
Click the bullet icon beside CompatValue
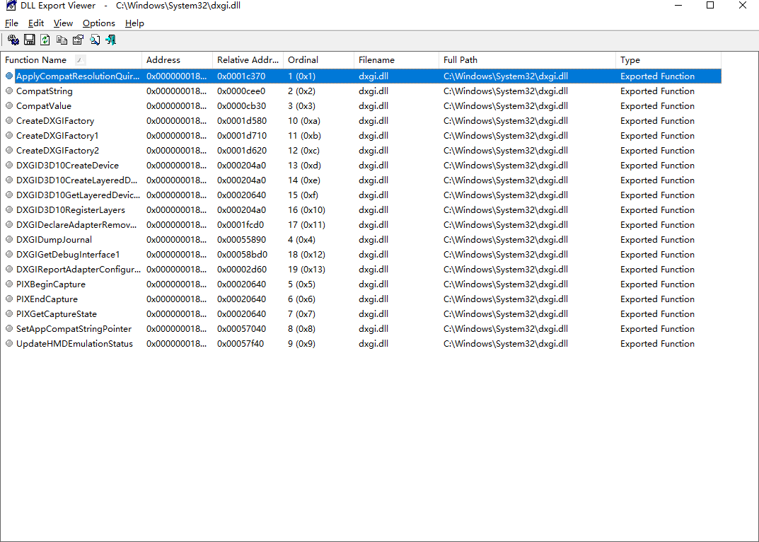click(9, 105)
